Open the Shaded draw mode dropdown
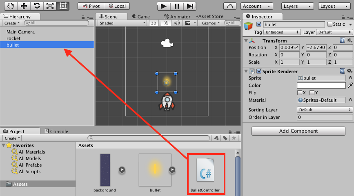The image size is (354, 196). pyautogui.click(x=122, y=23)
